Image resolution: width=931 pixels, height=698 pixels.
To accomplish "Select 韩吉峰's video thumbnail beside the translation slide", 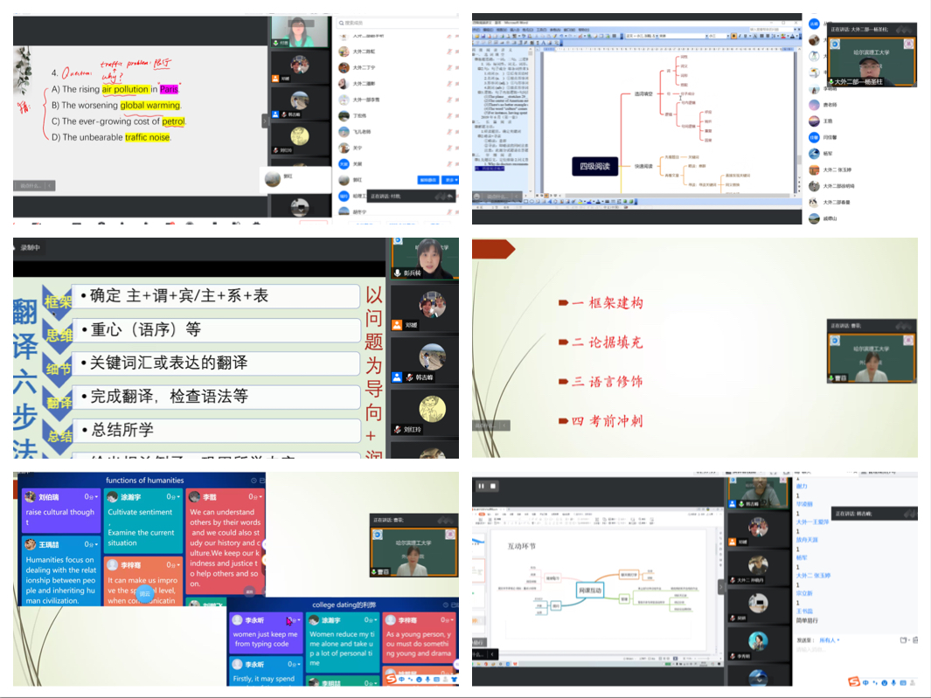I will (x=426, y=363).
